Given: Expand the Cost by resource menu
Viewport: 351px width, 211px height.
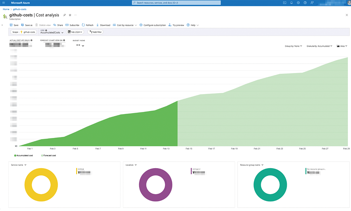Looking at the screenshot, I should (125, 25).
